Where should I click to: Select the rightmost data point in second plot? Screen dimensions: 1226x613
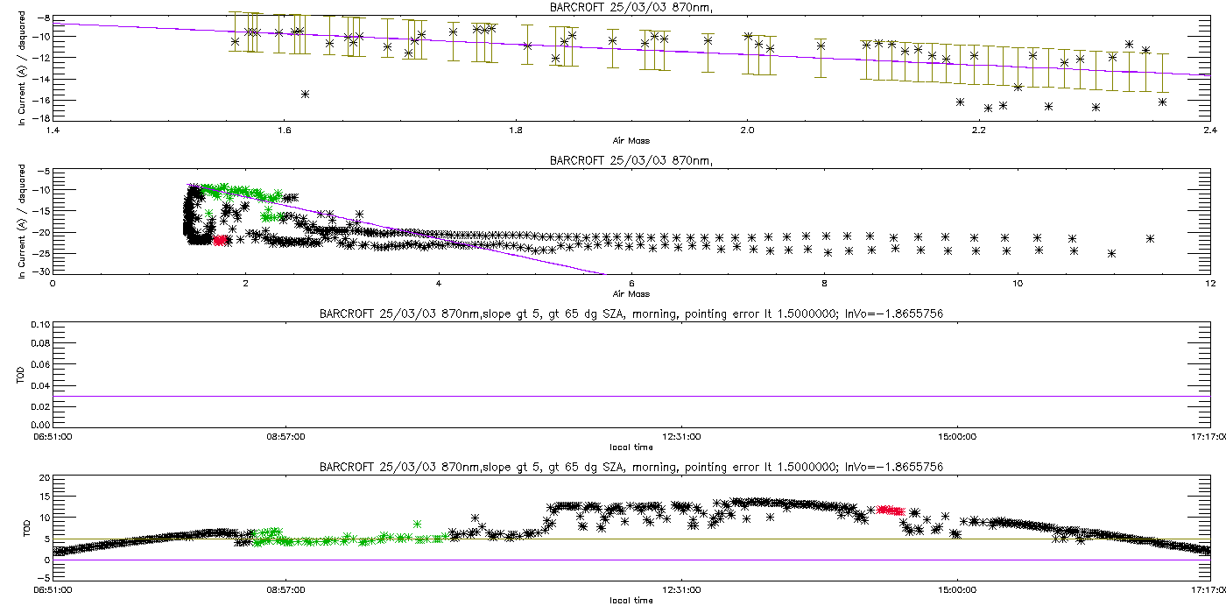tap(1151, 238)
